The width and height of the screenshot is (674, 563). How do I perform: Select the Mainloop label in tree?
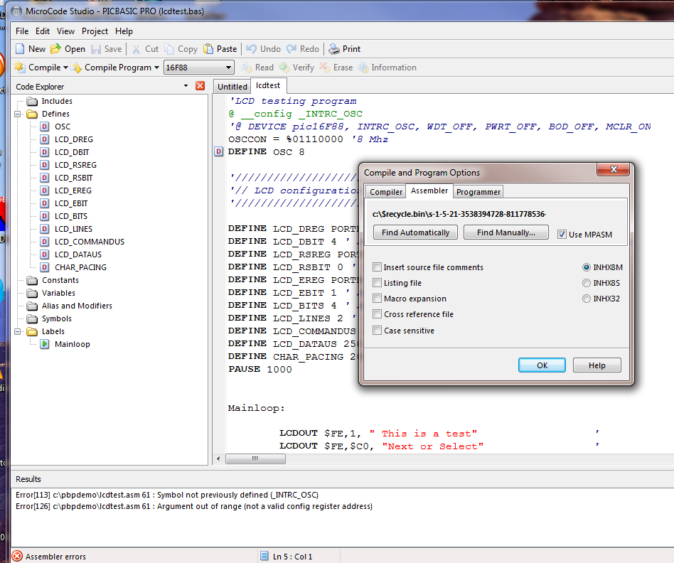(x=72, y=344)
